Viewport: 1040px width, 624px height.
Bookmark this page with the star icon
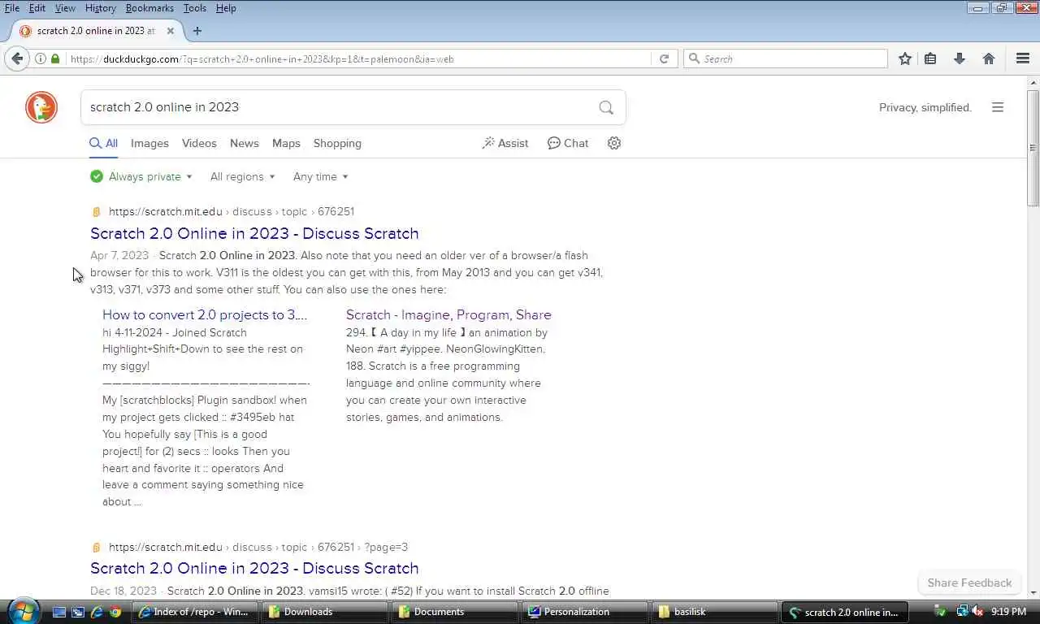(x=905, y=58)
